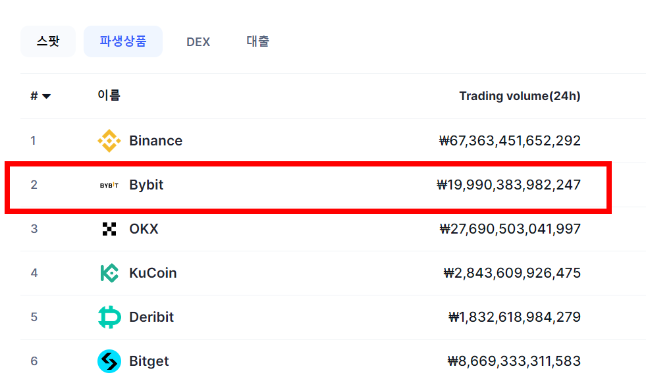Switch to the 대출 tab
This screenshot has width=646, height=381.
(x=258, y=41)
